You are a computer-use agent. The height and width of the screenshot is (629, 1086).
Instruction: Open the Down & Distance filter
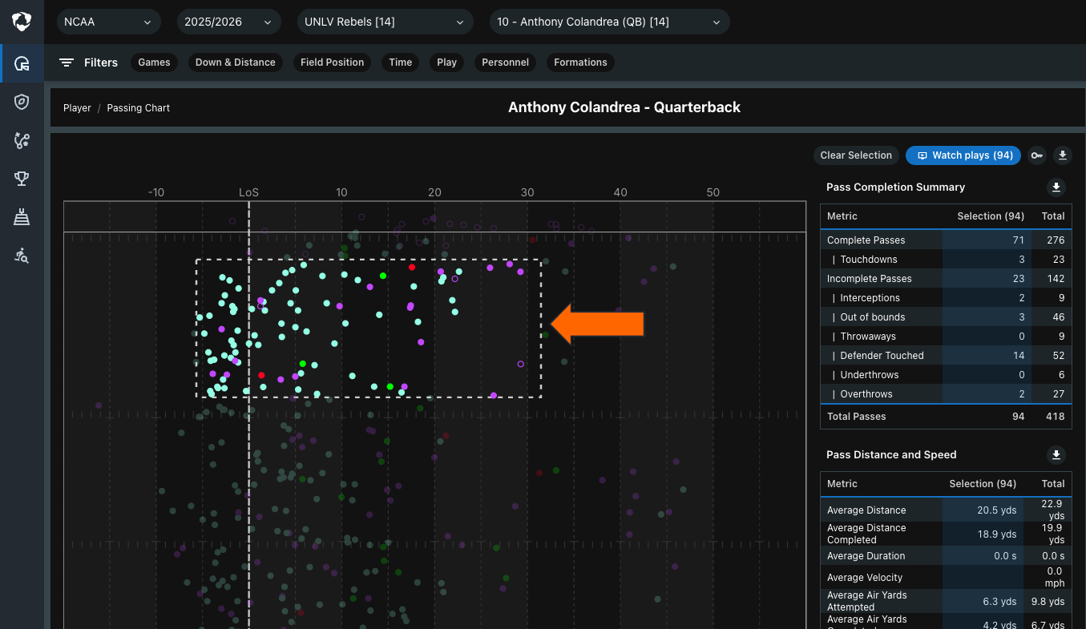click(236, 62)
